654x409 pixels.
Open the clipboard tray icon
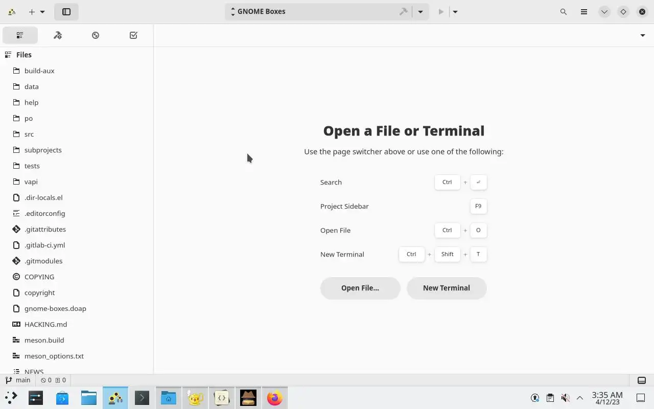550,398
